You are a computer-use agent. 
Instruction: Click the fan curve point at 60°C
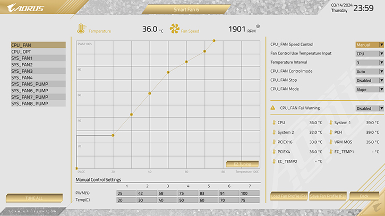pos(186,62)
